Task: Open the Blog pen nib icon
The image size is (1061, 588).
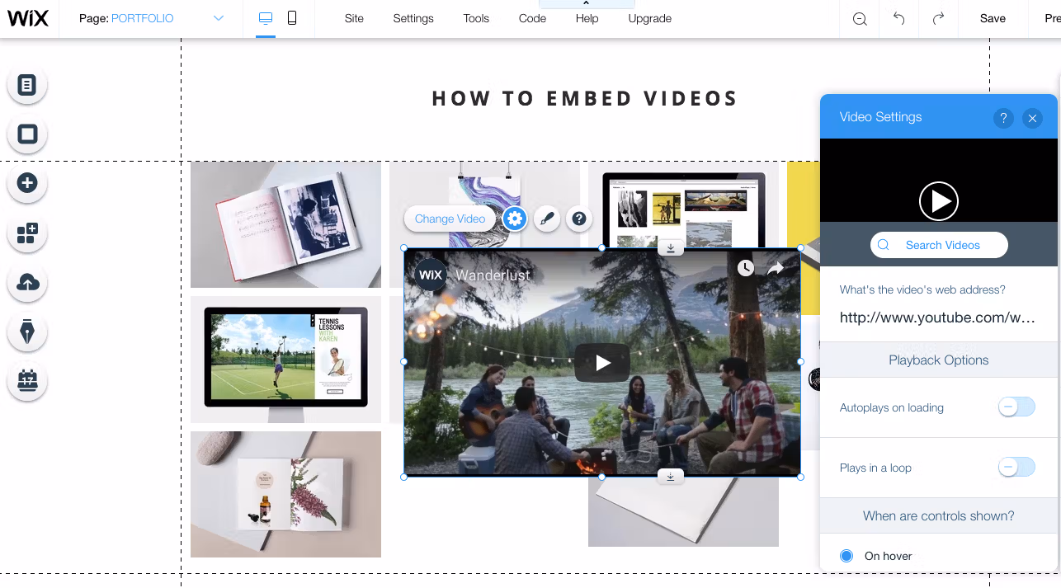Action: [27, 332]
